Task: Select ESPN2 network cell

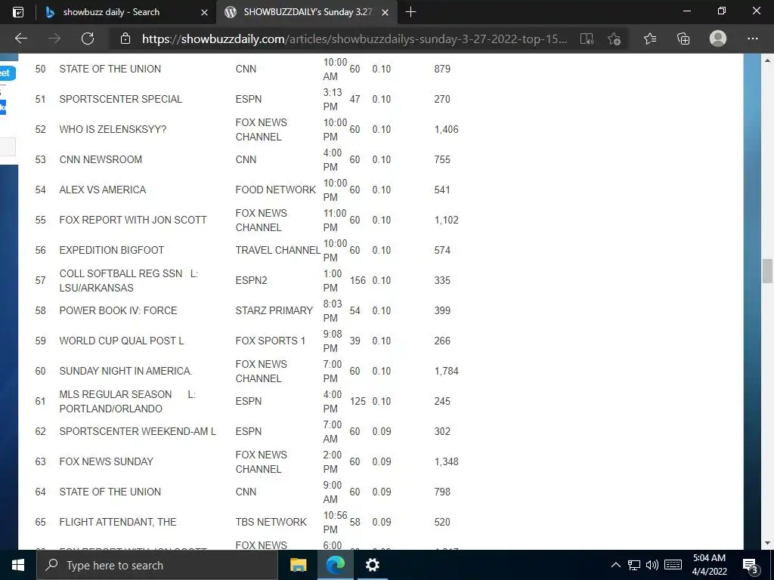Action: coord(251,280)
